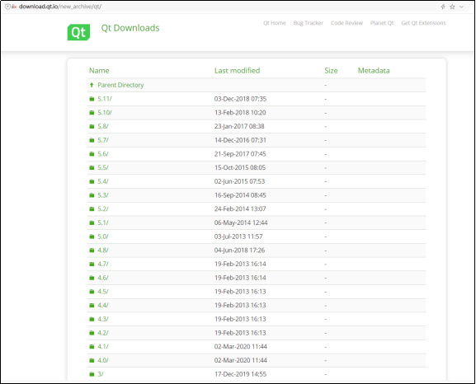Open the Bug Tracker navigation link
This screenshot has height=384, width=476.
309,23
